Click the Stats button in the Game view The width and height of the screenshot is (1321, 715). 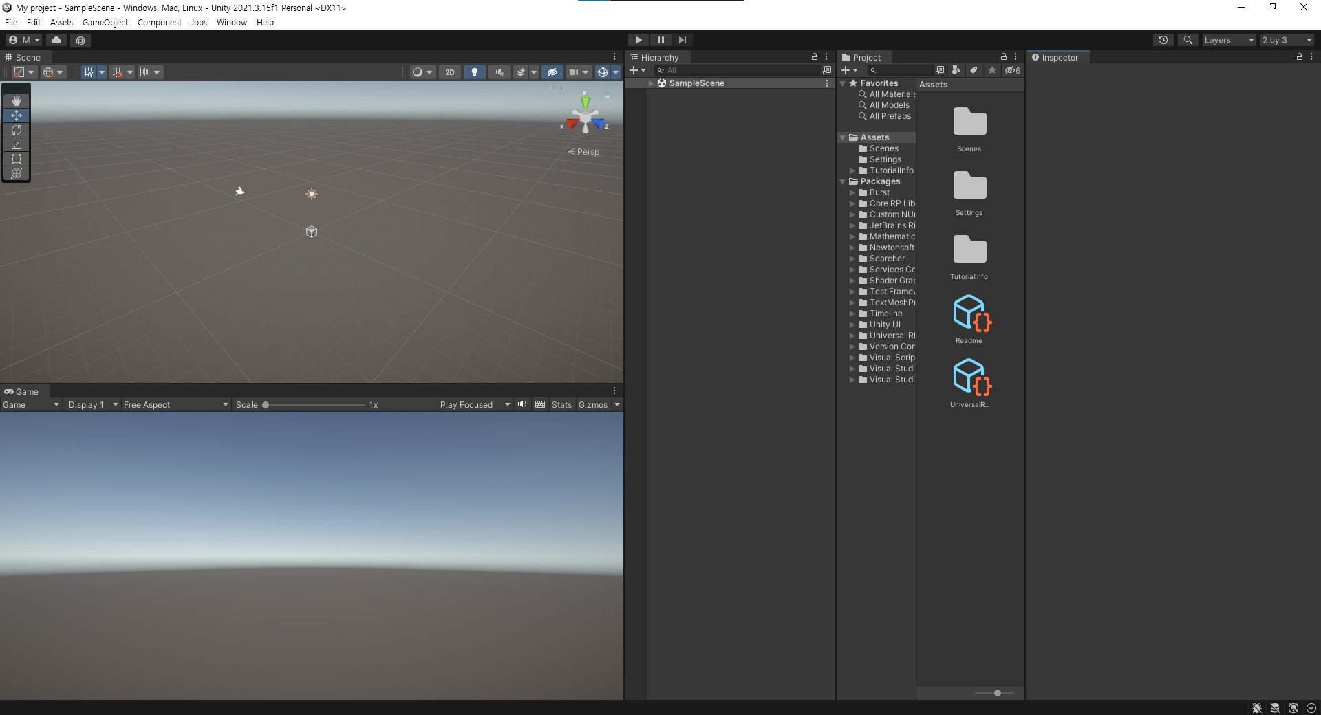[x=561, y=405]
